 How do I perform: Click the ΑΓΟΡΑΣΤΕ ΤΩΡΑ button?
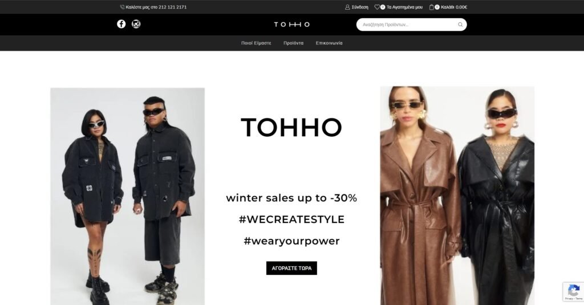(x=291, y=268)
